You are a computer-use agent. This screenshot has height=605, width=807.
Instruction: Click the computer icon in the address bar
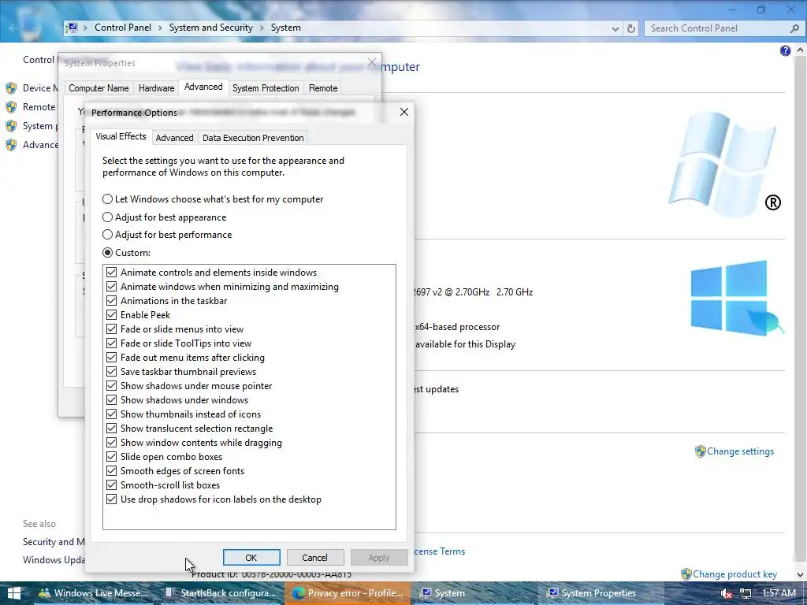coord(72,28)
